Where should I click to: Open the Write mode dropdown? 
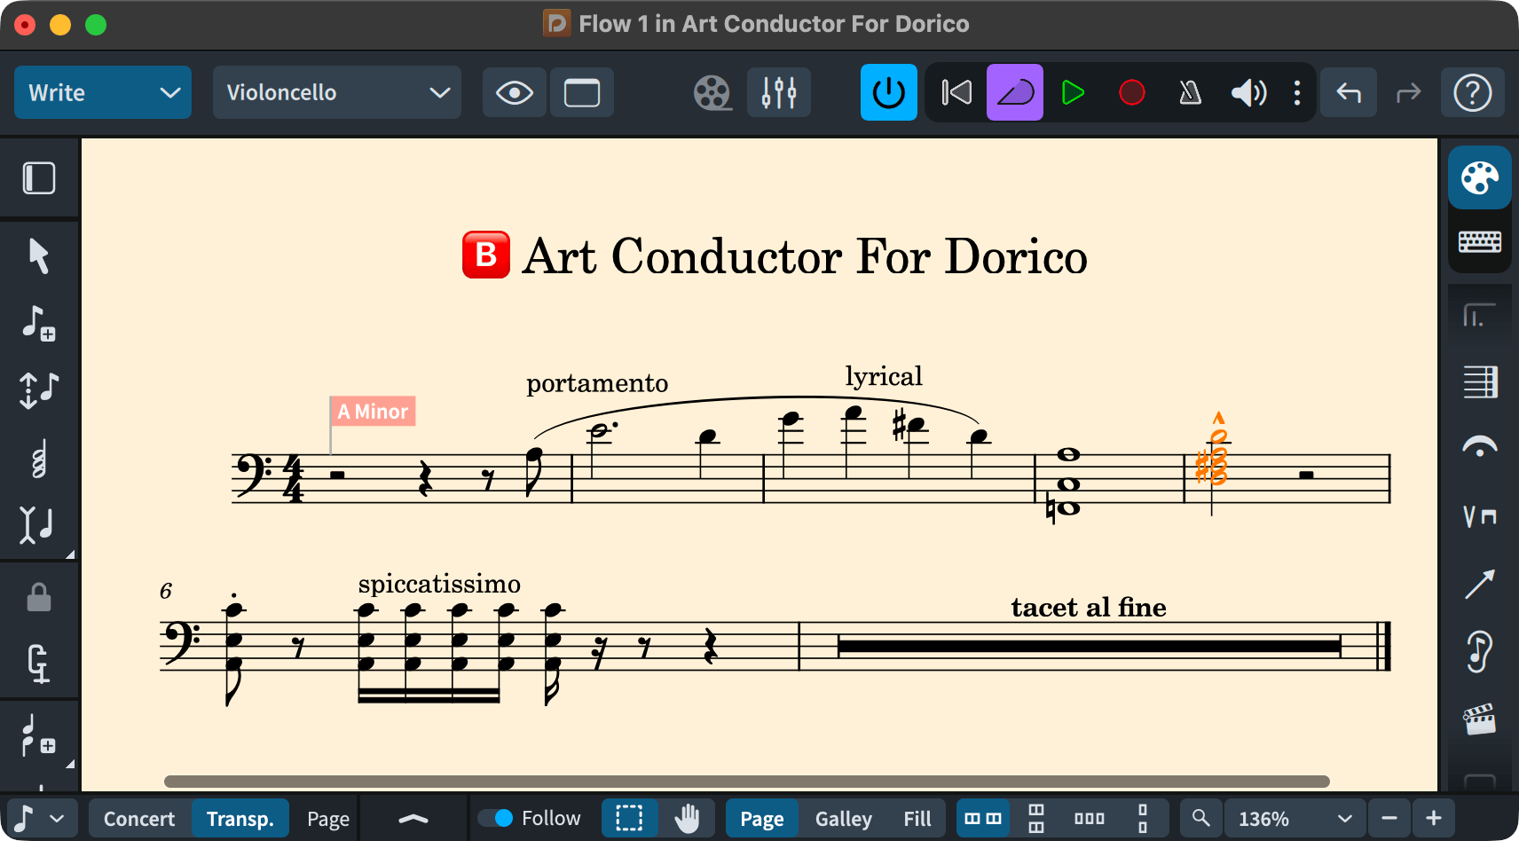pos(103,92)
